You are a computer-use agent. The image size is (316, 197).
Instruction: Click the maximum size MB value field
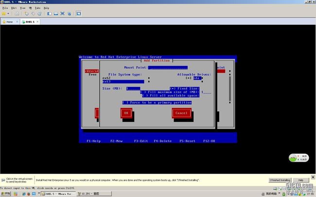coord(206,92)
